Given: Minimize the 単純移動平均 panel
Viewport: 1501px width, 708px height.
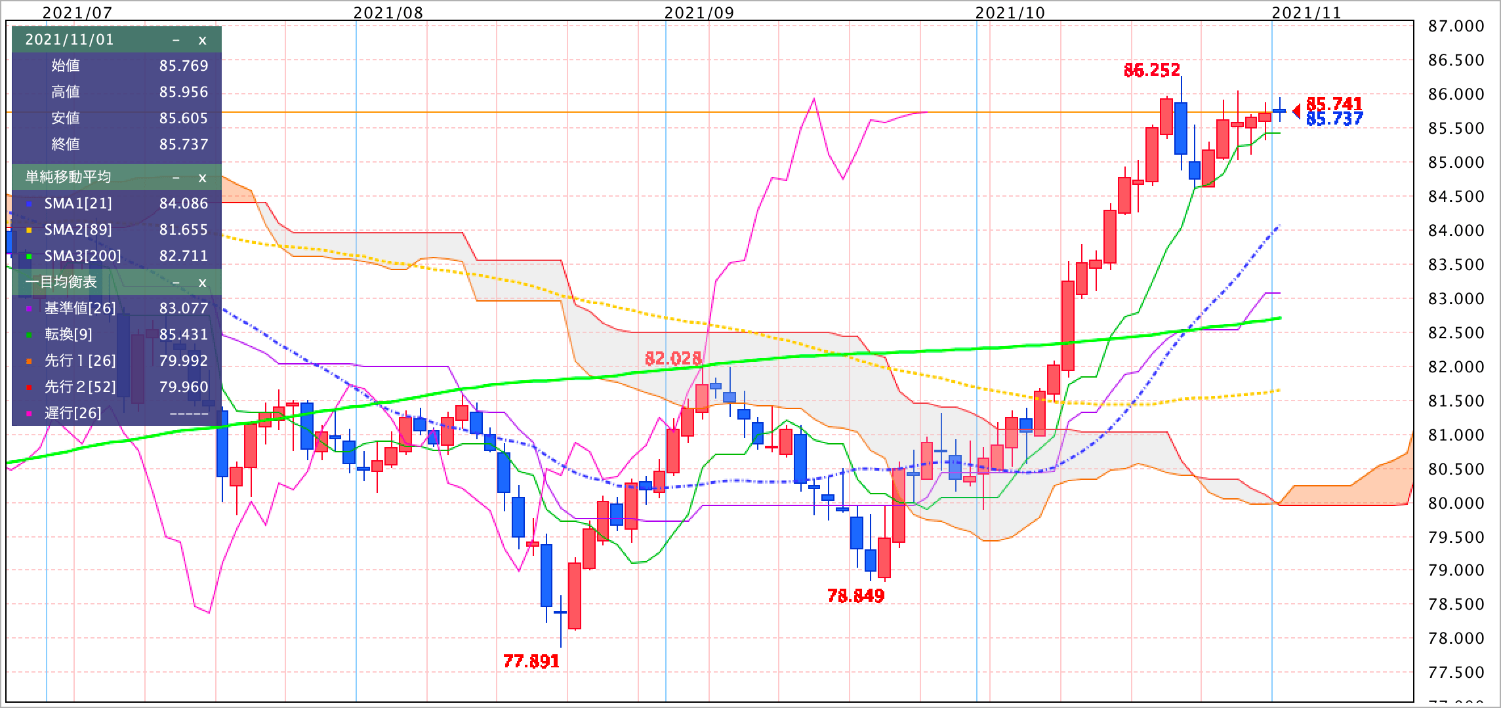Looking at the screenshot, I should coord(176,178).
